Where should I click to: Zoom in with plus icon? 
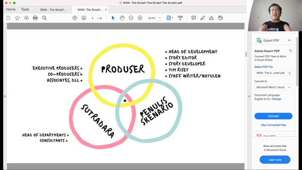coord(140,18)
